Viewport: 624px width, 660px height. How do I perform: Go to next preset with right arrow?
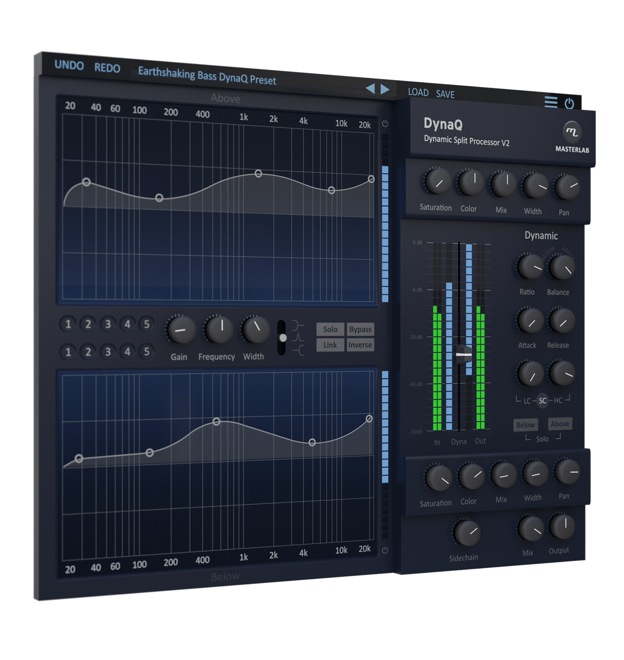pos(385,89)
